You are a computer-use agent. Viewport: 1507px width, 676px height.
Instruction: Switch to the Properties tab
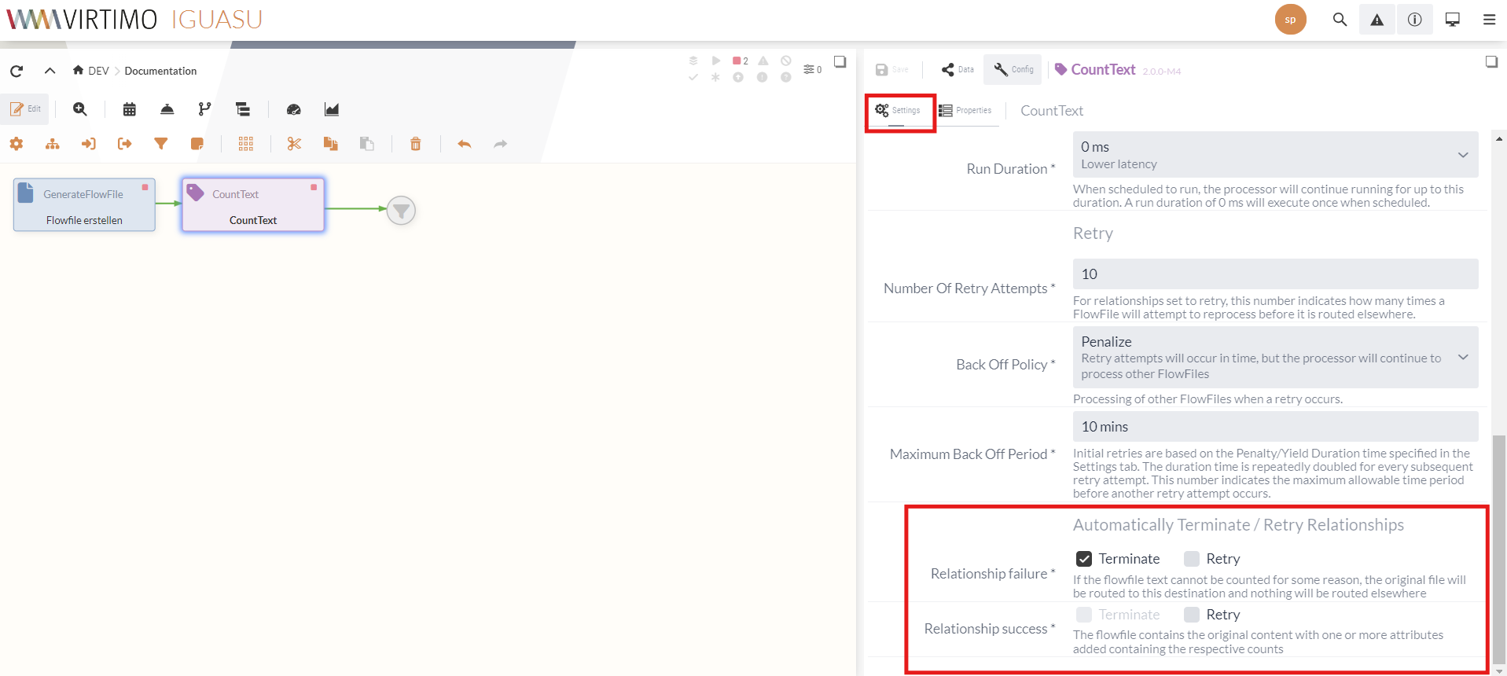pos(965,111)
